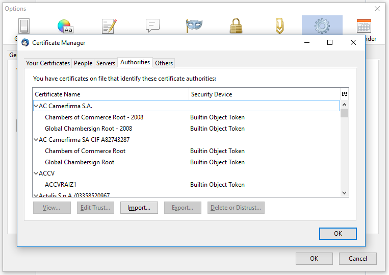Open the Chat options speech bubble icon
389x275 pixels.
click(x=152, y=26)
